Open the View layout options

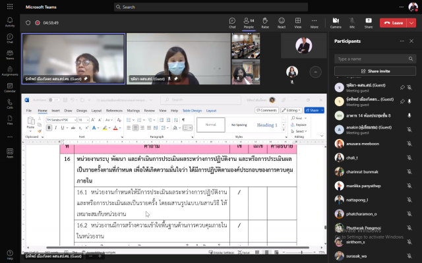point(298,23)
